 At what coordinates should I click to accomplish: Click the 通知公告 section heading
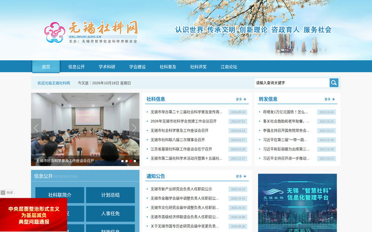pos(156,176)
